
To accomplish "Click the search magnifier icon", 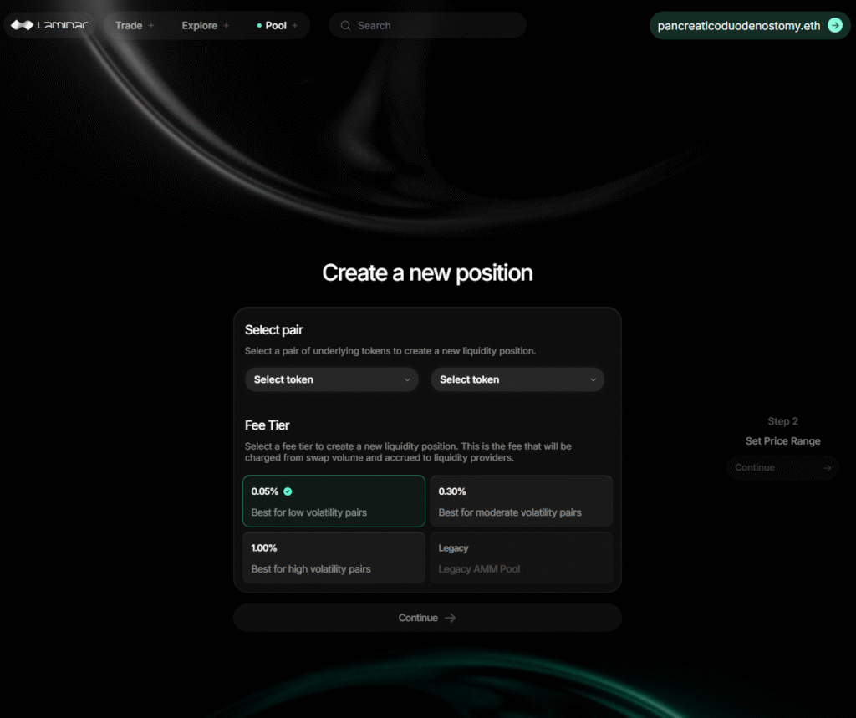I will coord(345,26).
